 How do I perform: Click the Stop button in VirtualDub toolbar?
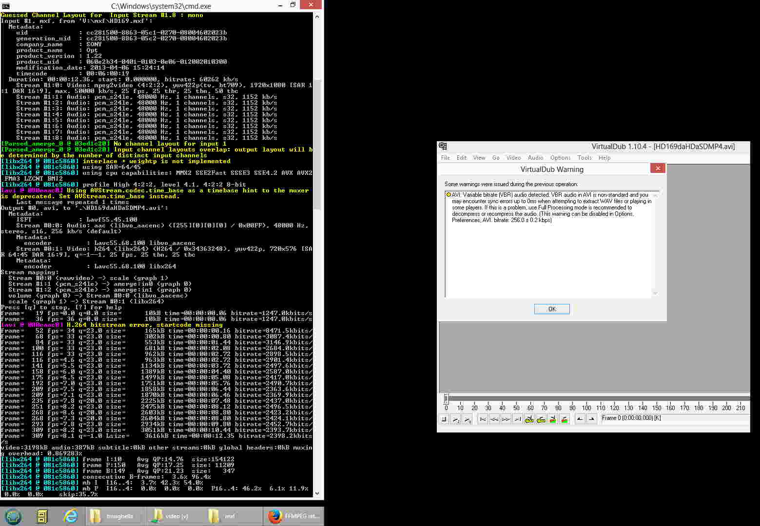click(444, 419)
